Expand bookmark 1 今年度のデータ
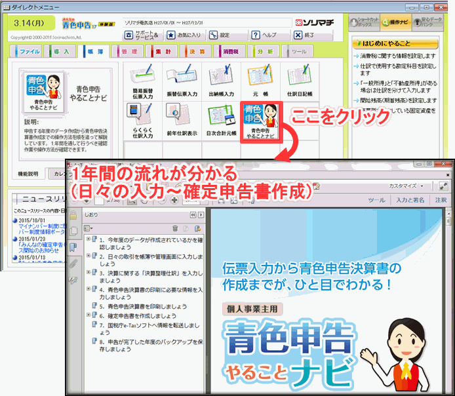The image size is (455, 396). point(89,240)
